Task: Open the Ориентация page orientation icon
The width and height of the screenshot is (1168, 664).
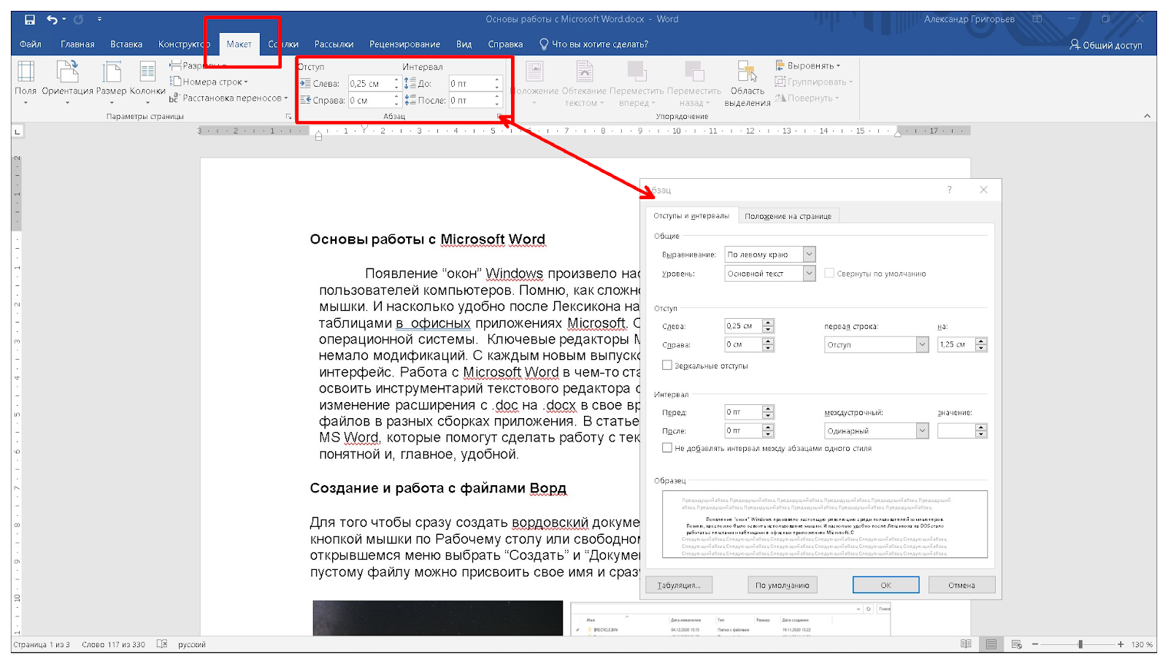Action: click(x=67, y=72)
